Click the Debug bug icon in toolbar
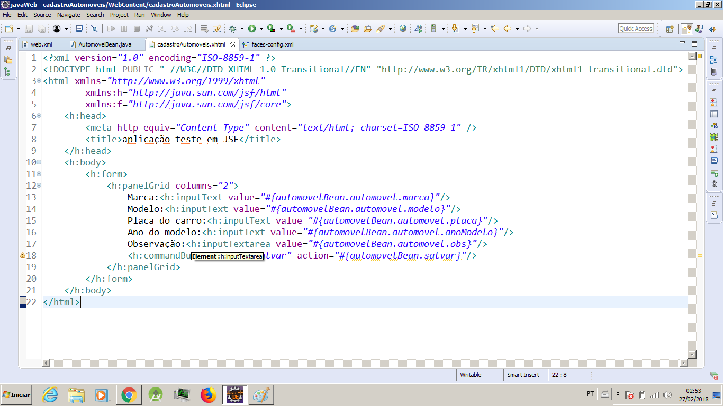The width and height of the screenshot is (723, 406). coord(232,29)
